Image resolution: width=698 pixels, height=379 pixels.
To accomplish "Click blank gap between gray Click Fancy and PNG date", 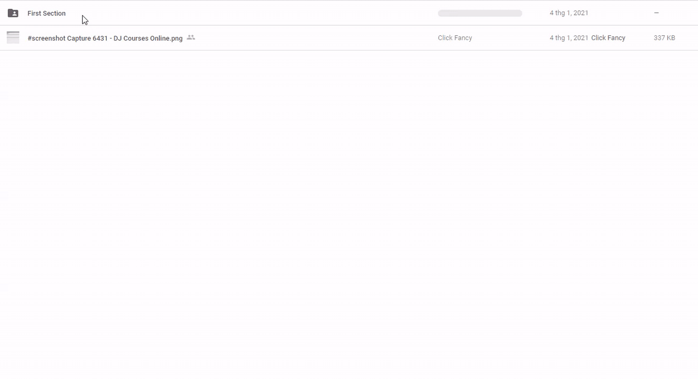I will coord(510,38).
